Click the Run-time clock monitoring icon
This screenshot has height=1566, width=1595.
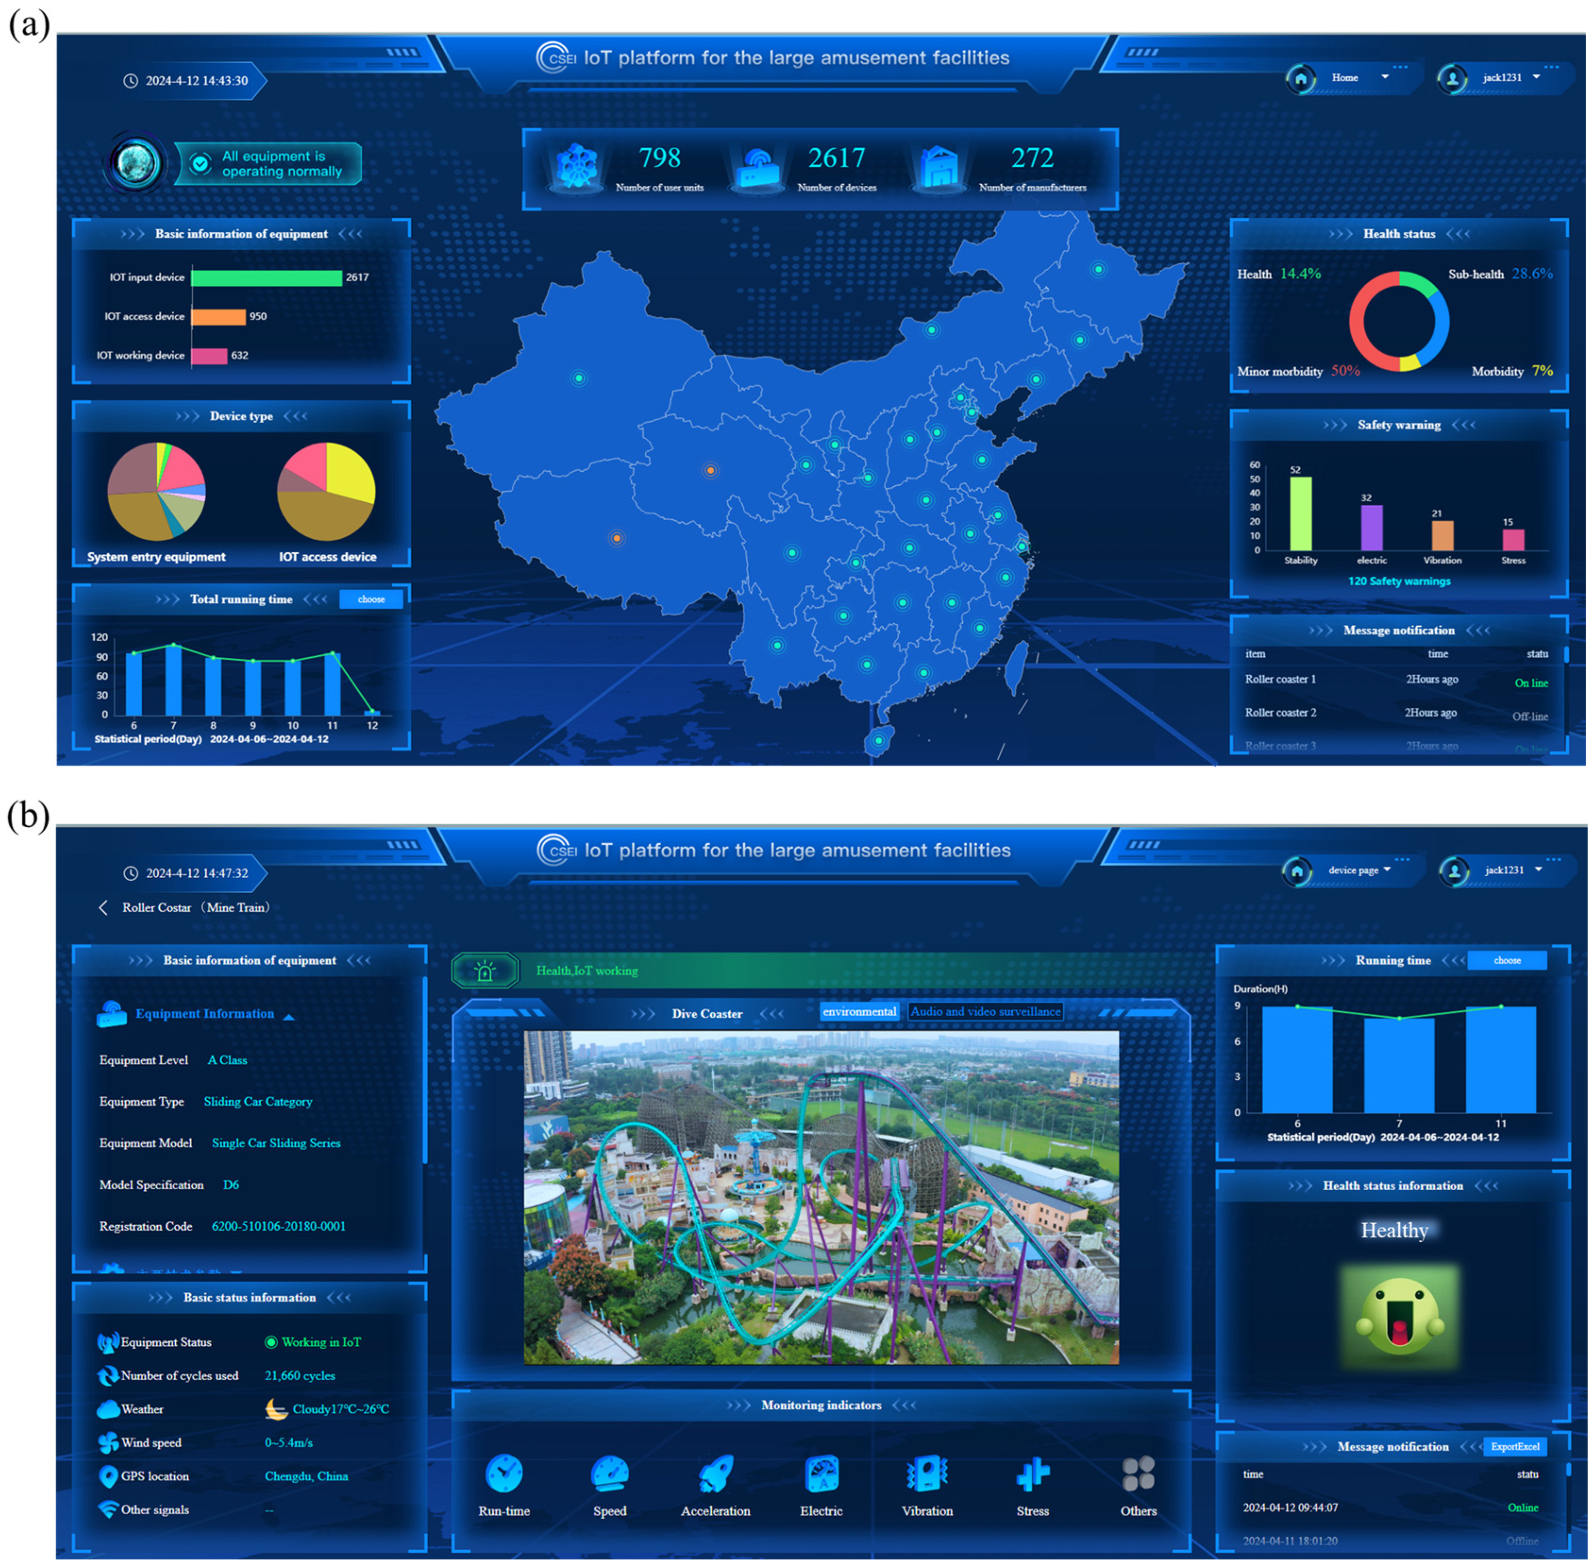coord(503,1473)
